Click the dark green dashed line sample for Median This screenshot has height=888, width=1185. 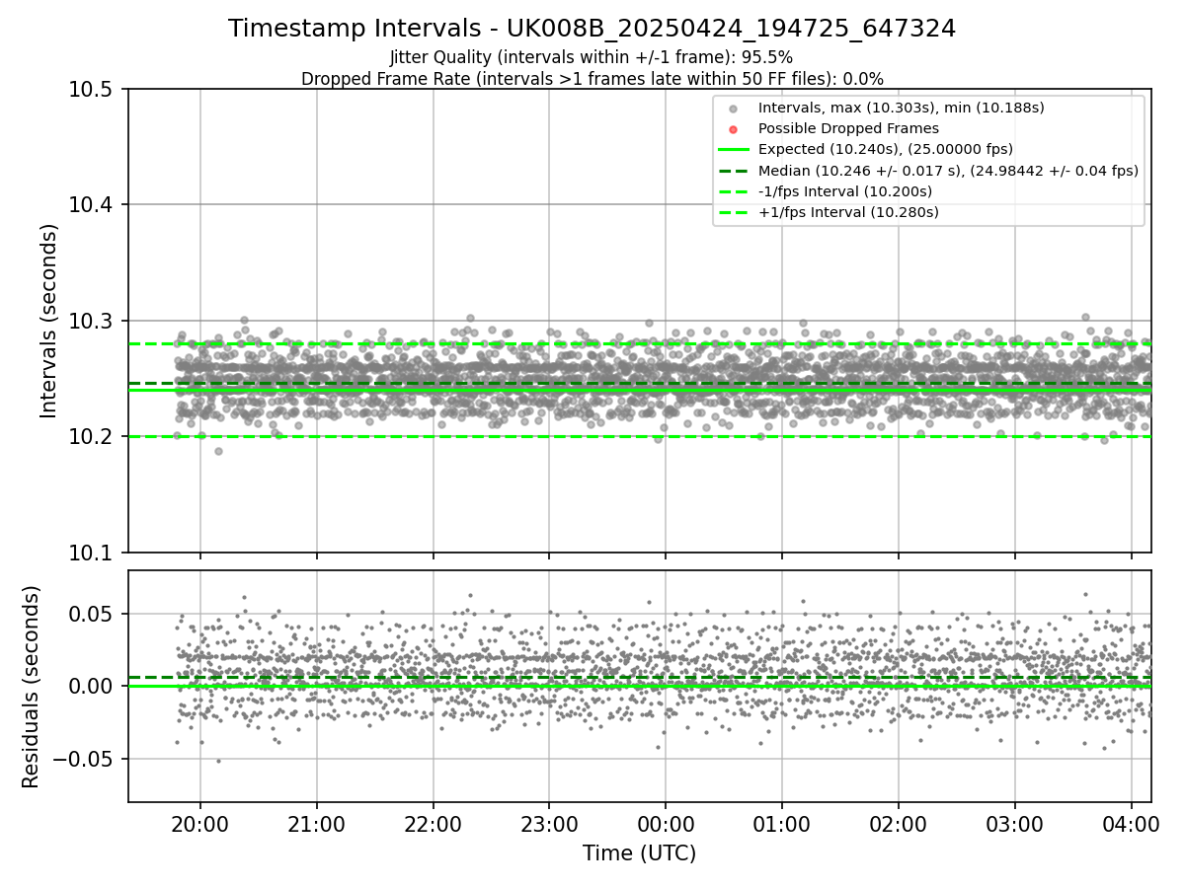coord(733,171)
